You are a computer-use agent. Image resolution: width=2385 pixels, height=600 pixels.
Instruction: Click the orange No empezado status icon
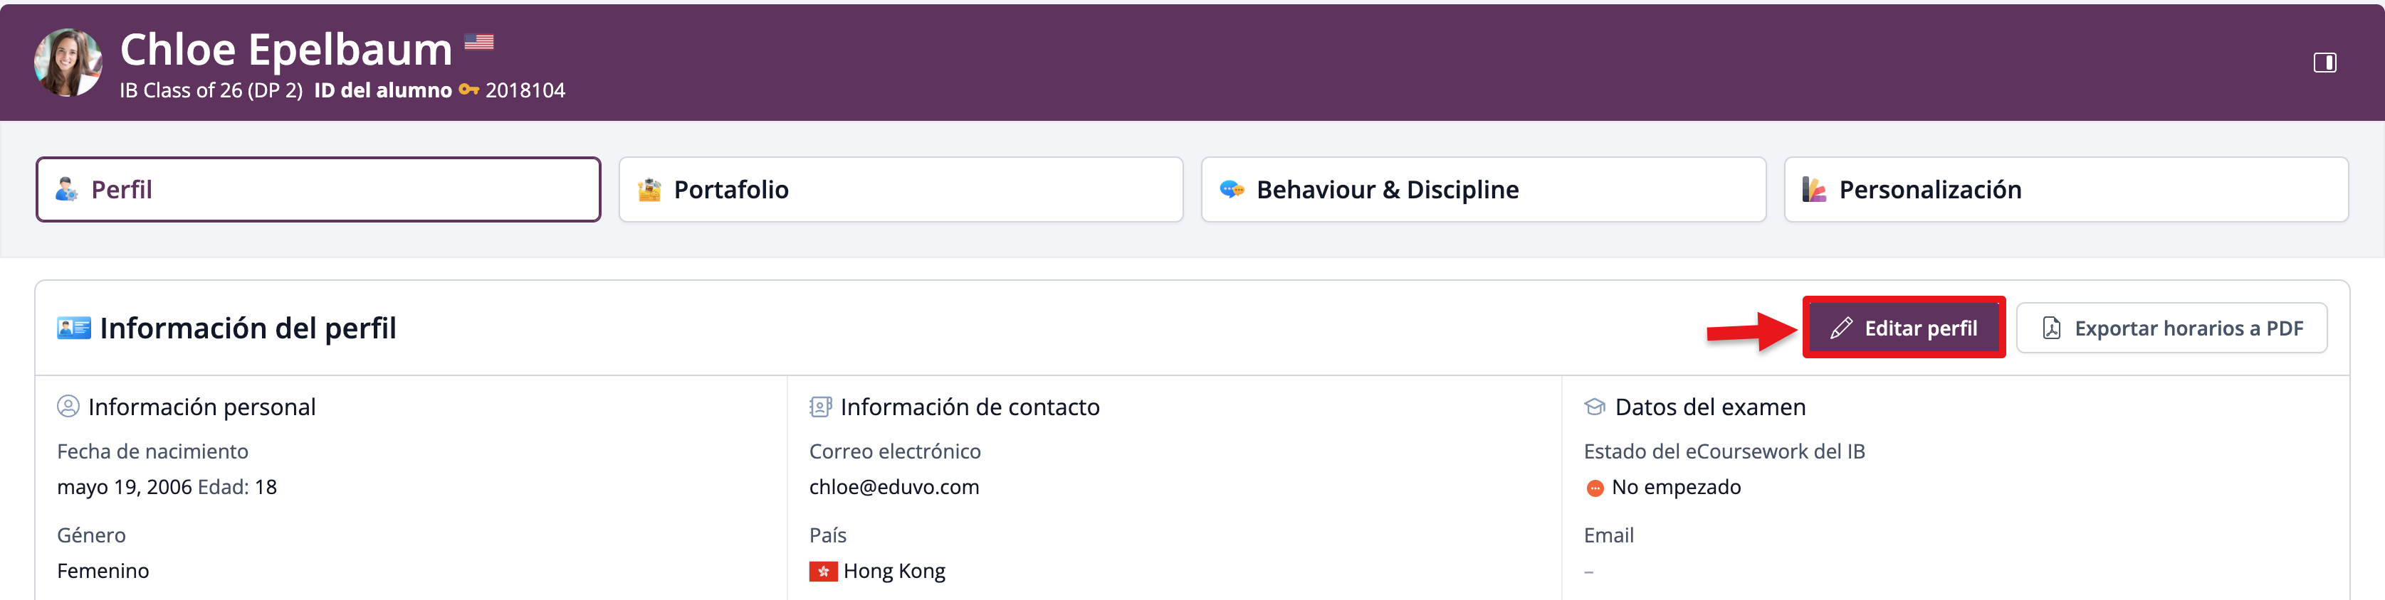coord(1594,488)
